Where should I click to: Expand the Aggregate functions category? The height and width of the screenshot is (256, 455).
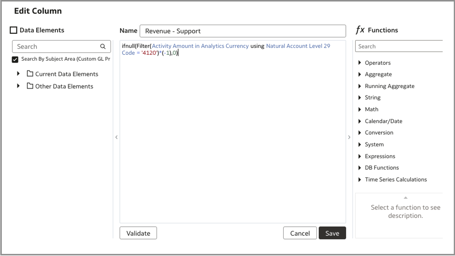tap(360, 74)
